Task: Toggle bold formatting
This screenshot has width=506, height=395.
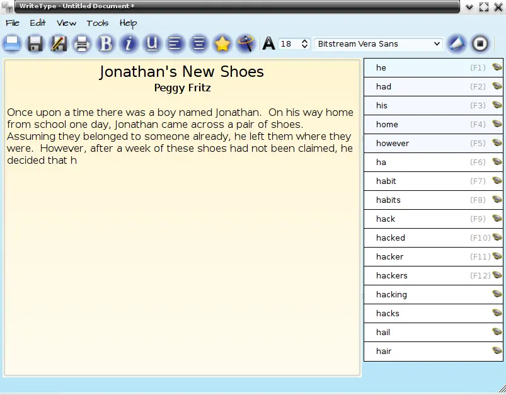Action: 105,43
